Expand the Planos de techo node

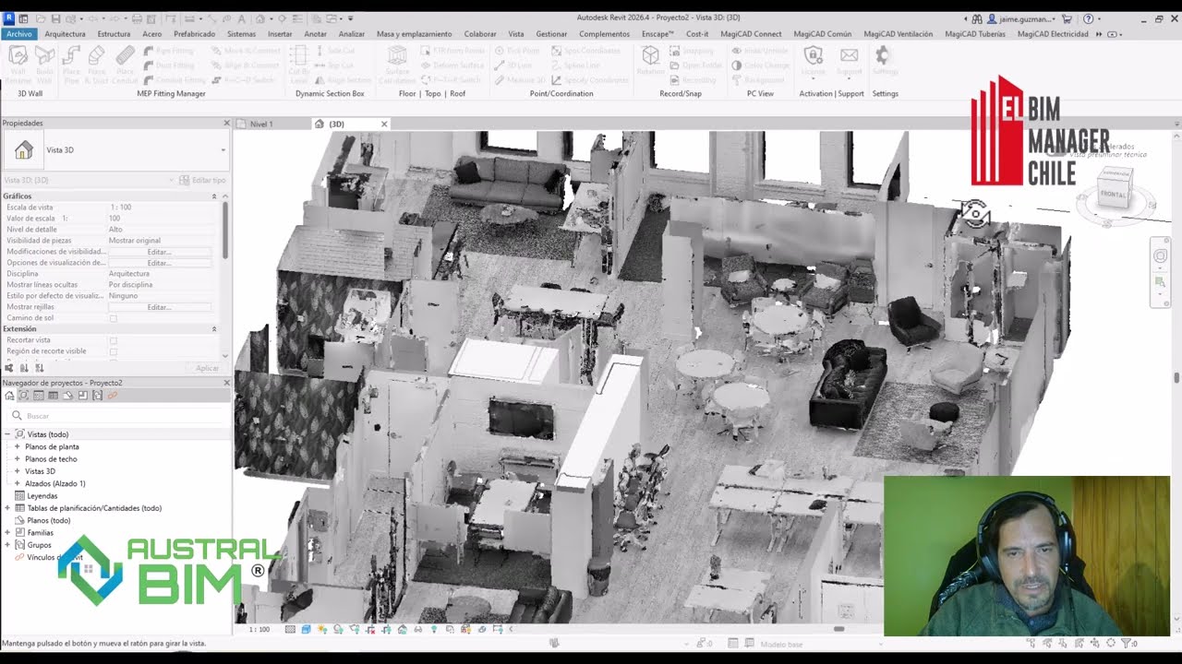coord(17,459)
